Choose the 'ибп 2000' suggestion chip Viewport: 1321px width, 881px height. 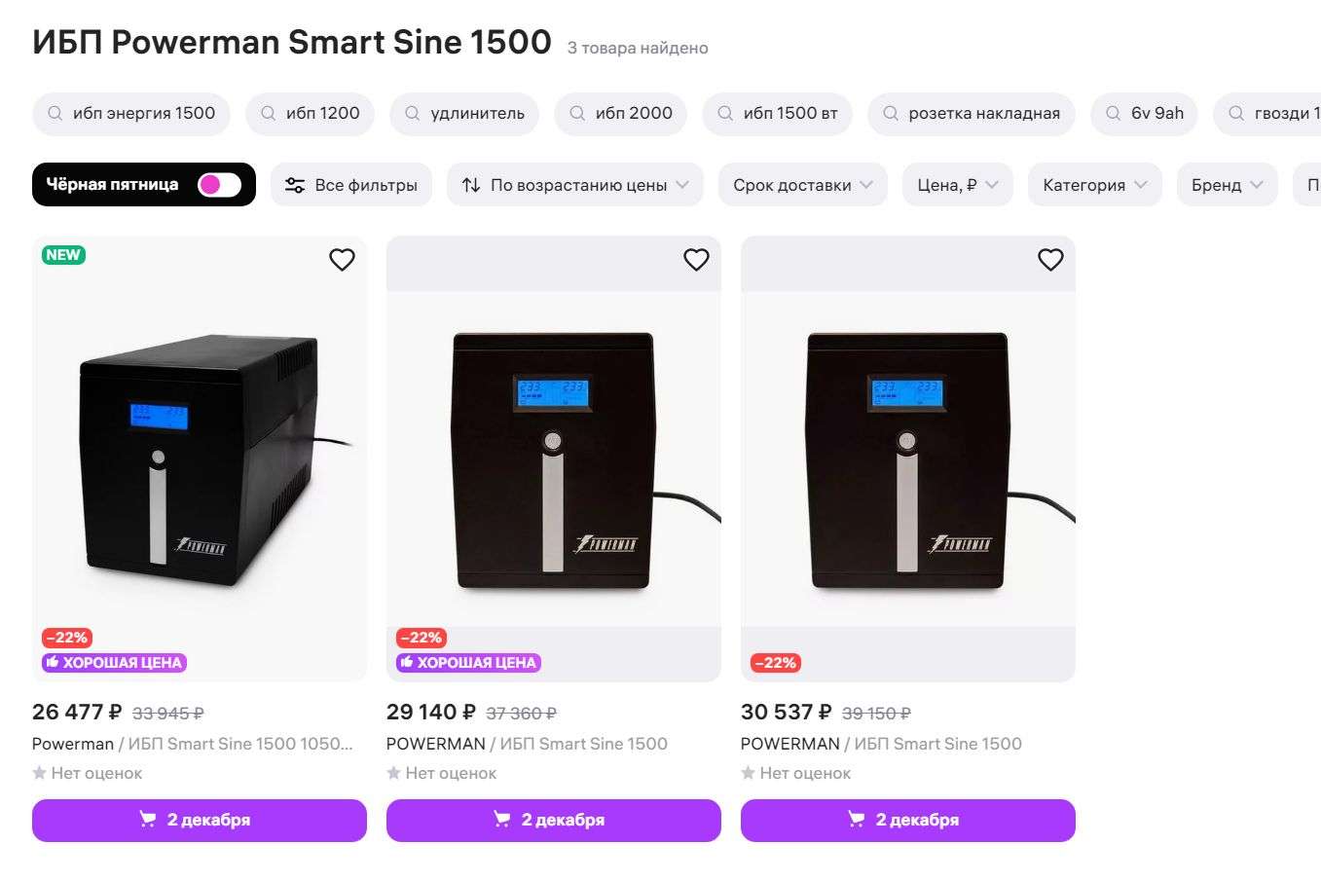click(620, 114)
